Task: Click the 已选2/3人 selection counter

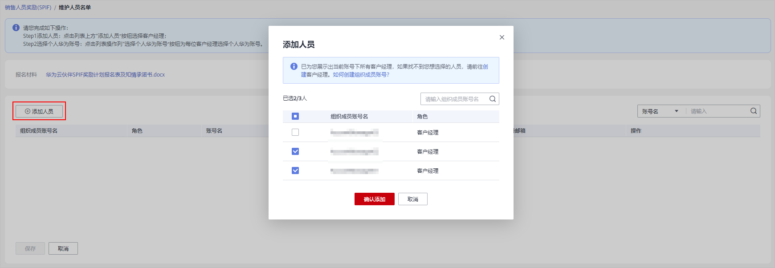Action: click(295, 98)
